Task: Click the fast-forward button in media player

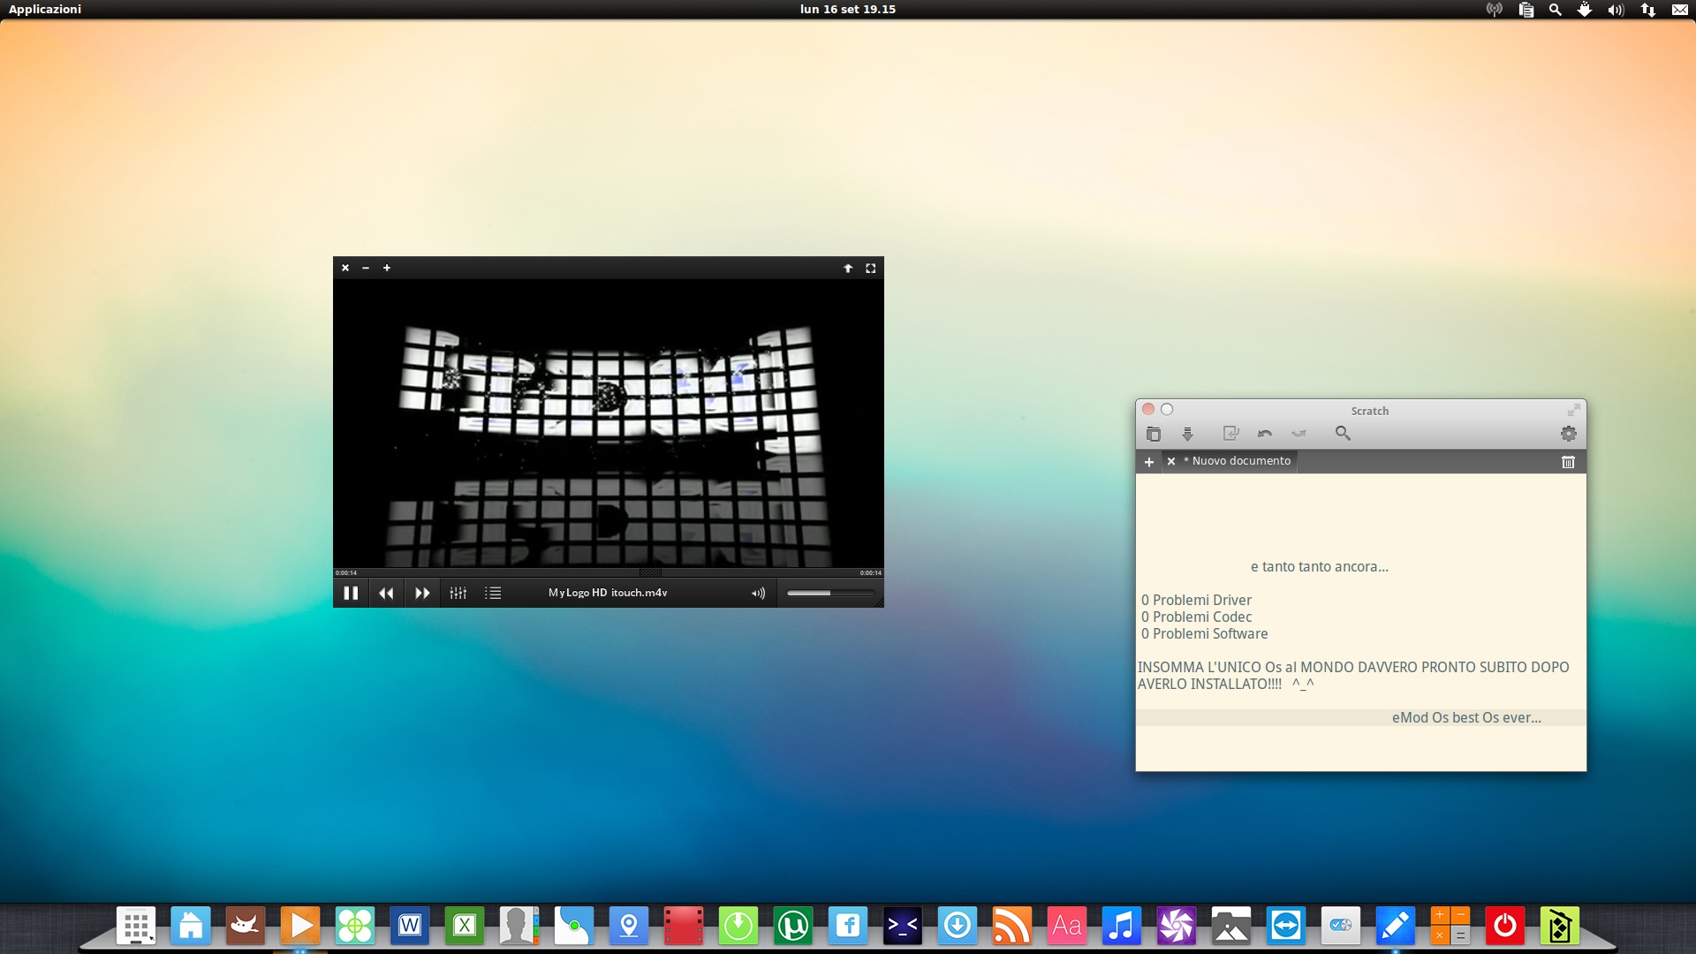Action: [421, 593]
